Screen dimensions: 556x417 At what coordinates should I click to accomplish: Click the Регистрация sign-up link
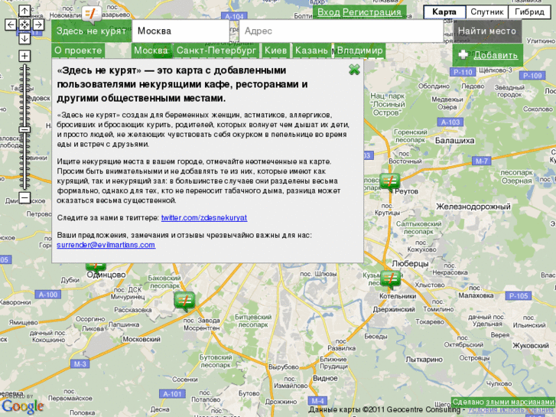point(372,12)
